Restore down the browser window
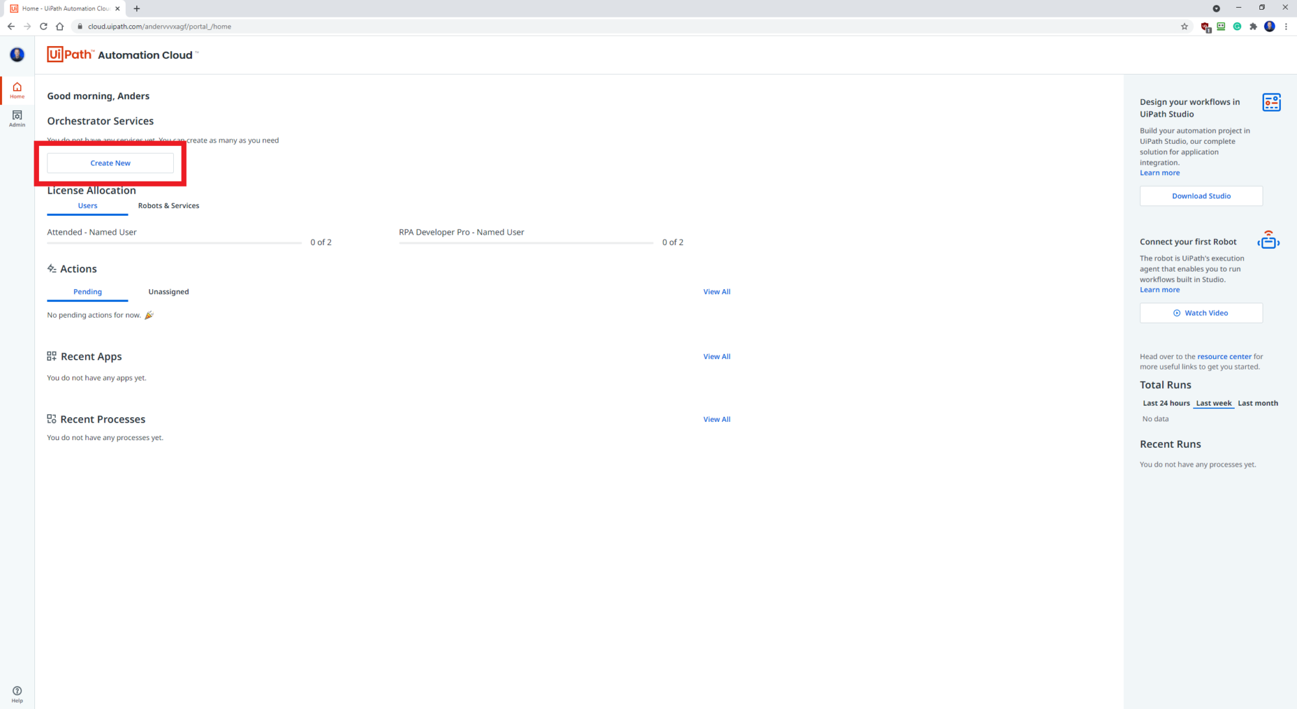The height and width of the screenshot is (709, 1297). (1262, 8)
